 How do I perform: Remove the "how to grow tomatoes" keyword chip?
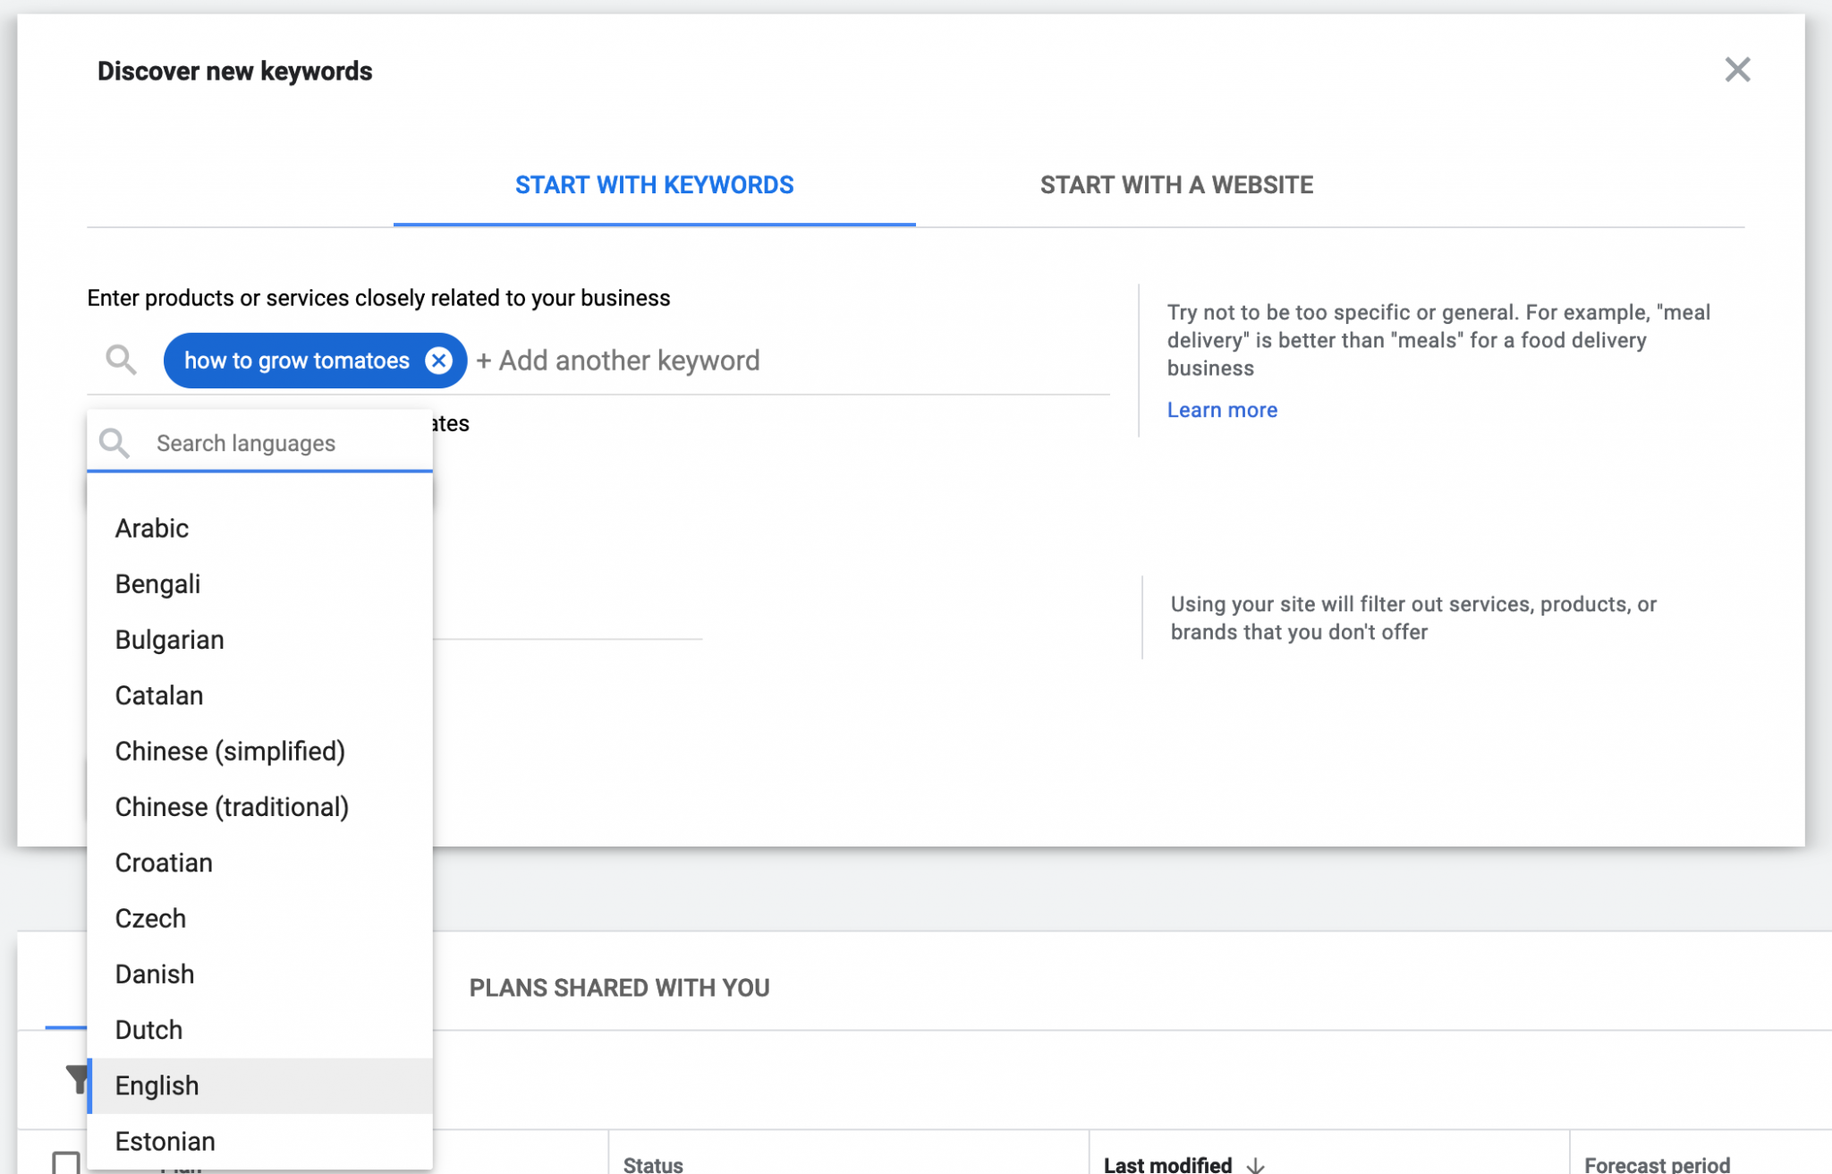[438, 361]
